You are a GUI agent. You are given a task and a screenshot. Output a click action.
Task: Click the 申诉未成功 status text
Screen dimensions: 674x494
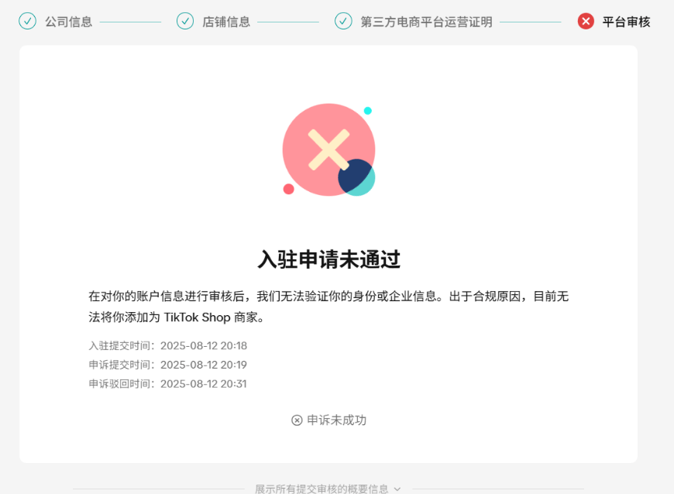pyautogui.click(x=336, y=420)
